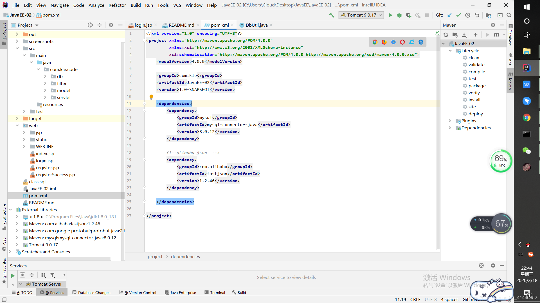Toggle the Maven tool window stripe button
Image resolution: width=540 pixels, height=303 pixels.
point(510,81)
